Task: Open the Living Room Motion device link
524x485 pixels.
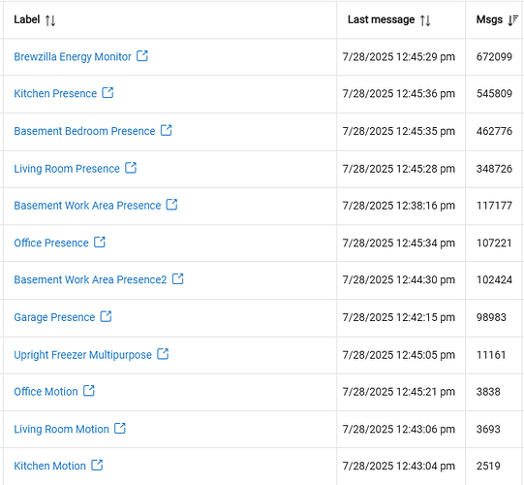Action: (x=61, y=429)
